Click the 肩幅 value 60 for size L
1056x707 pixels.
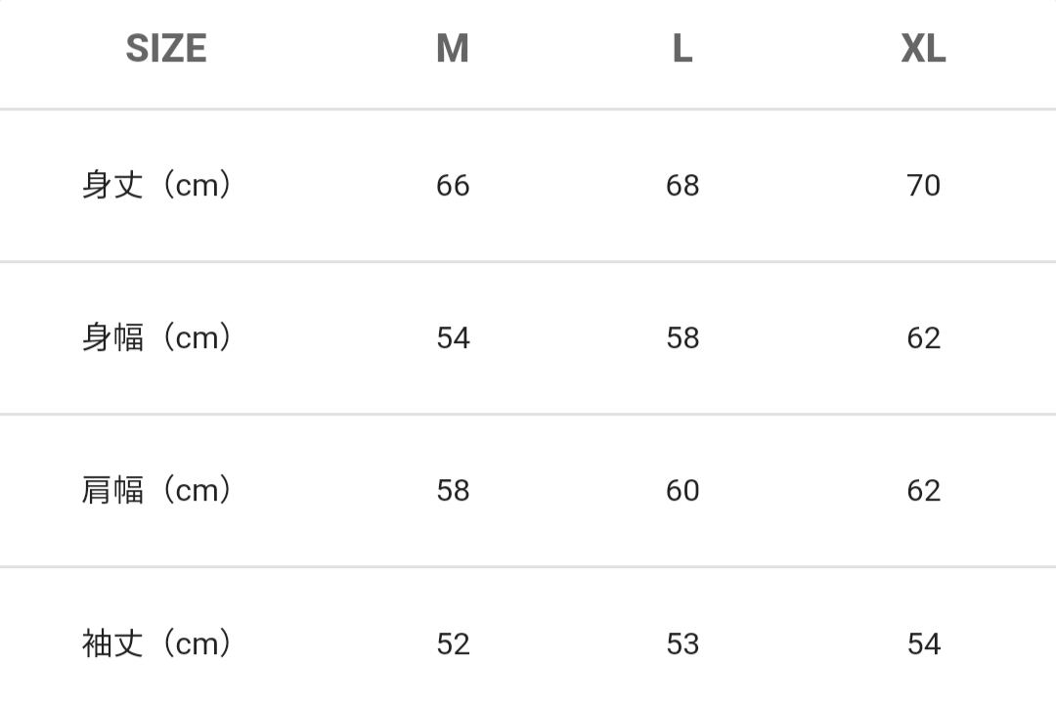[682, 491]
